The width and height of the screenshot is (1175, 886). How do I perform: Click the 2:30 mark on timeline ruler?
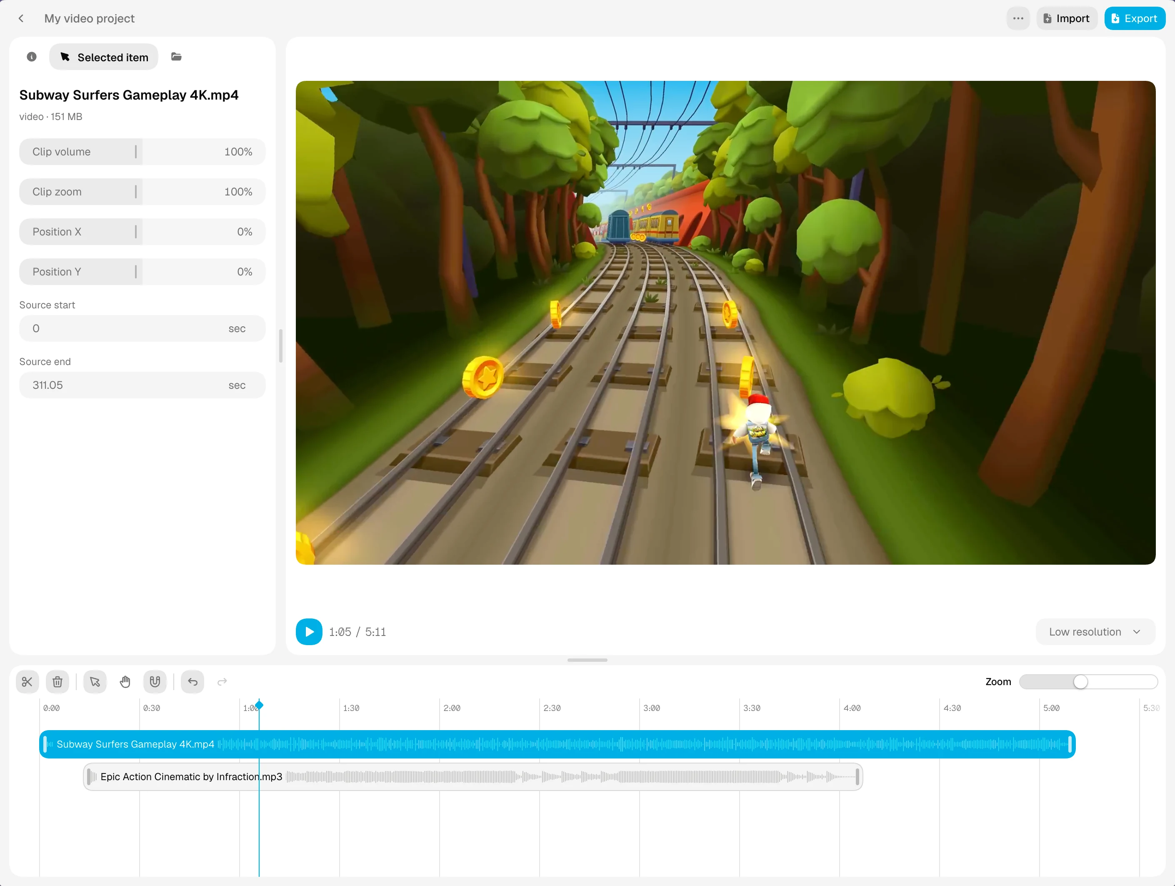[x=552, y=708]
